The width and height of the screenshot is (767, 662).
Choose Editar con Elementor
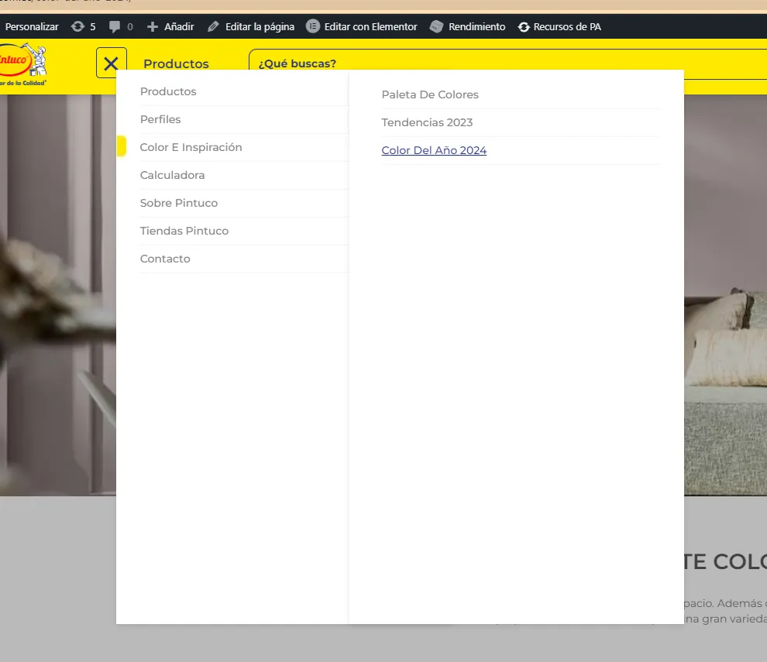tap(371, 27)
